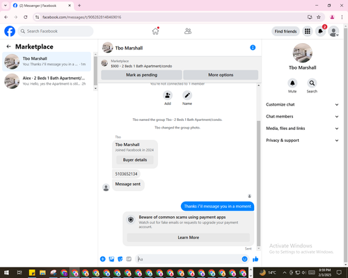Go to the Home feed icon
Image resolution: width=348 pixels, height=278 pixels.
[155, 31]
